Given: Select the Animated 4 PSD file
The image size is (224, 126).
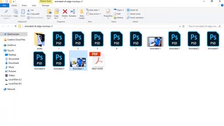Looking at the screenshot, I should [40, 61].
